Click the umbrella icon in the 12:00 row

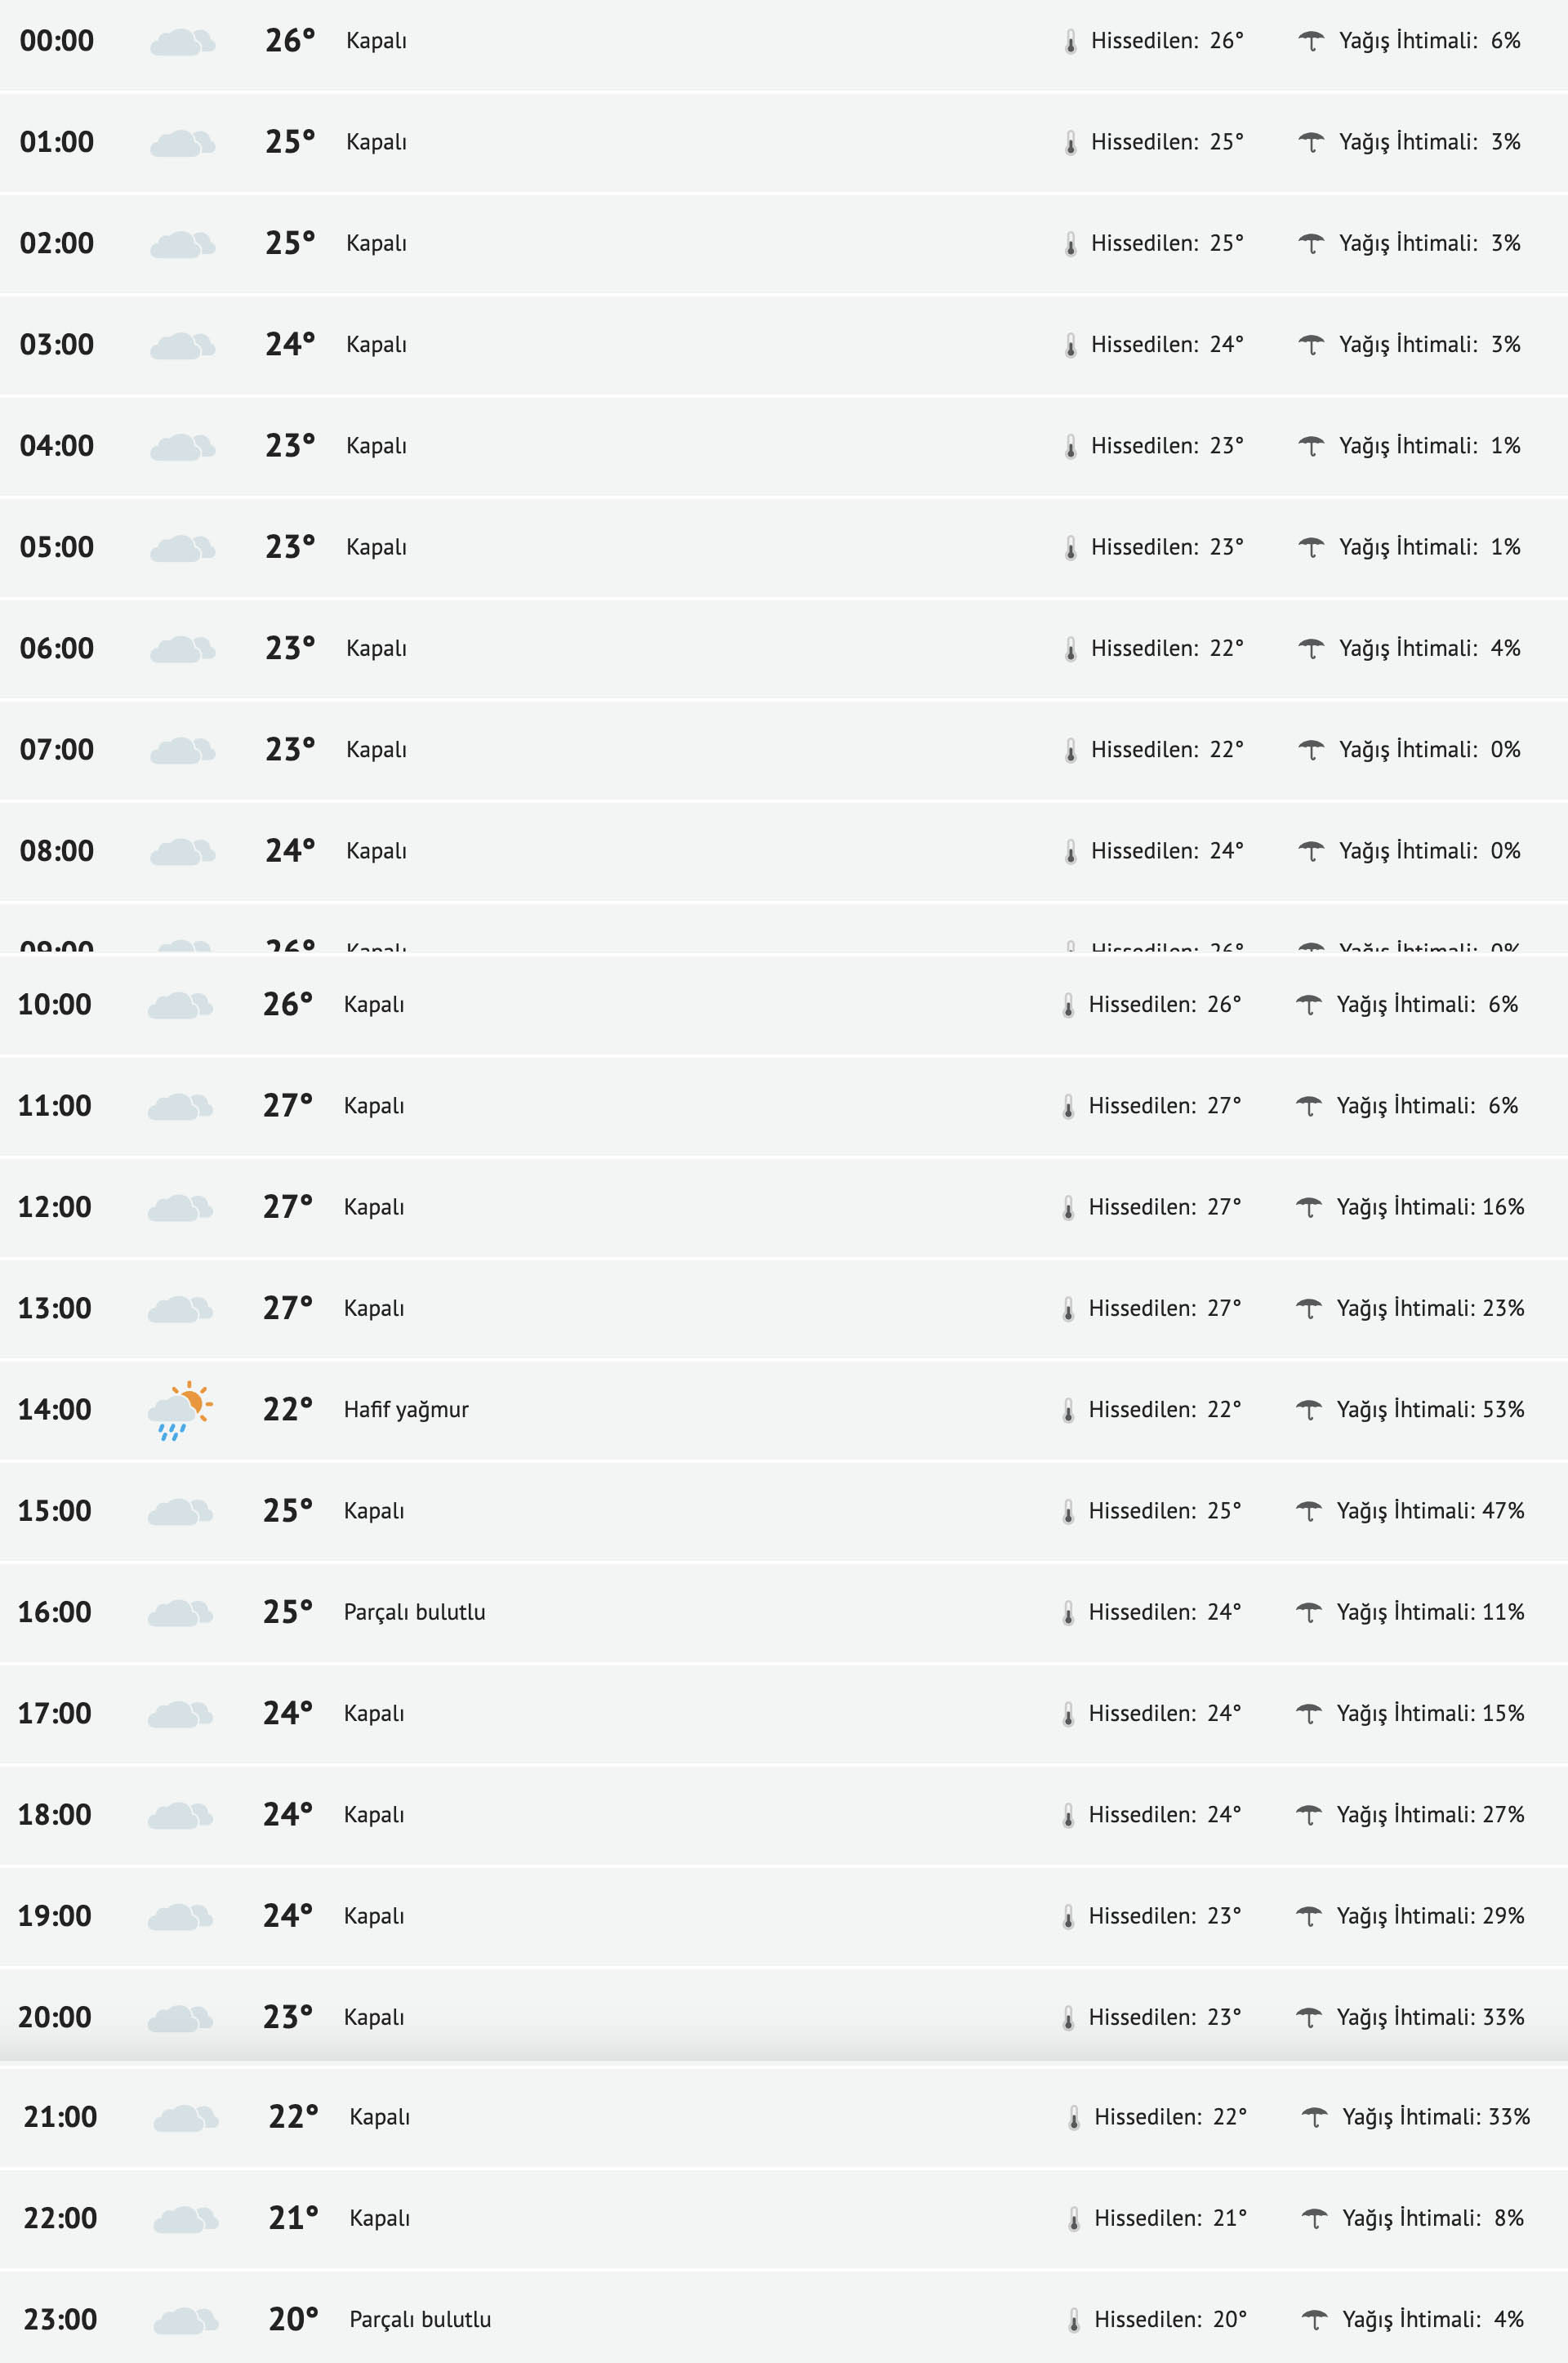[1308, 1207]
